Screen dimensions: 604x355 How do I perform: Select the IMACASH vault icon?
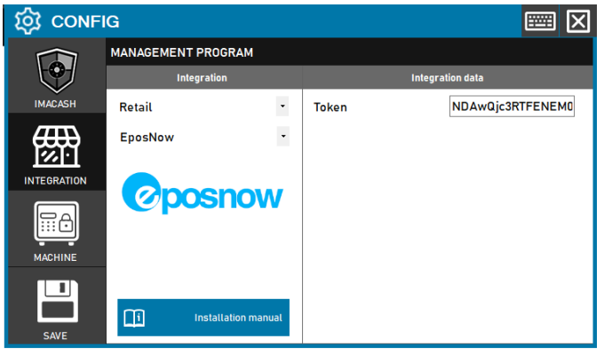[x=55, y=69]
